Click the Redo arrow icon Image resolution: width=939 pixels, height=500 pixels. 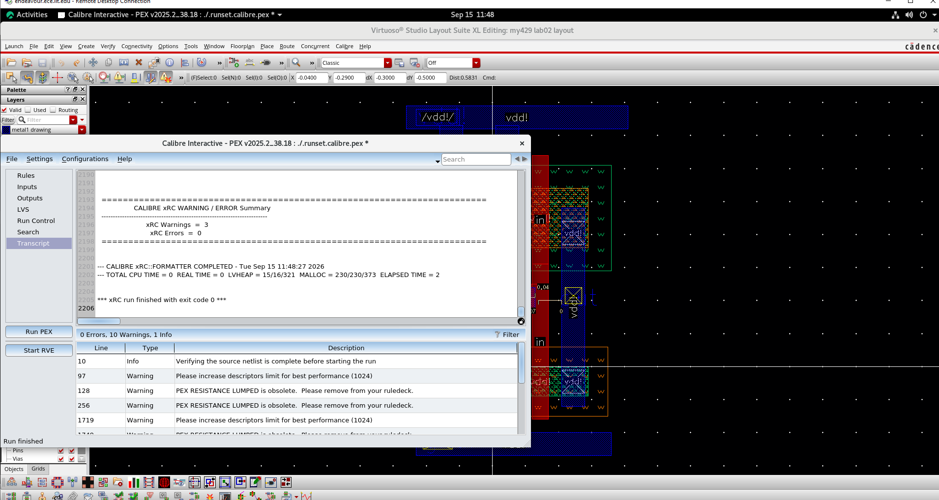[76, 63]
